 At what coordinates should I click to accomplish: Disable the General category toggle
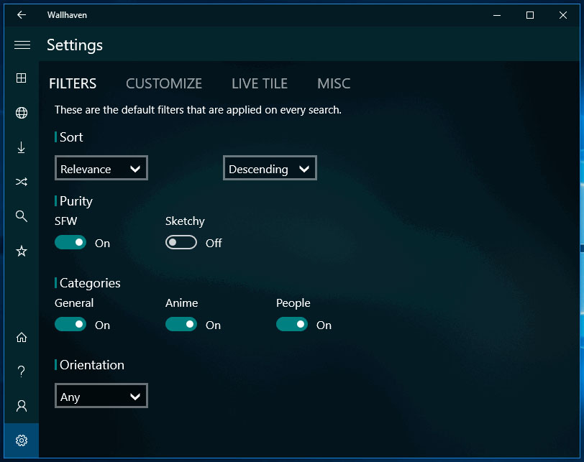70,324
